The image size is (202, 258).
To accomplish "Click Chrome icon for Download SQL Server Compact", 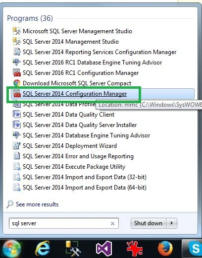I will [x=17, y=83].
